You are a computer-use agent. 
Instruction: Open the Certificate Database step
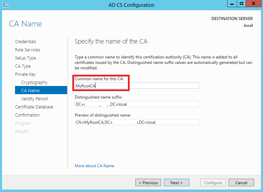coord(34,107)
